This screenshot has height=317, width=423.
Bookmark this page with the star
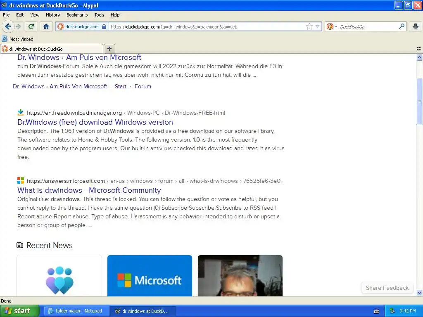pyautogui.click(x=309, y=26)
